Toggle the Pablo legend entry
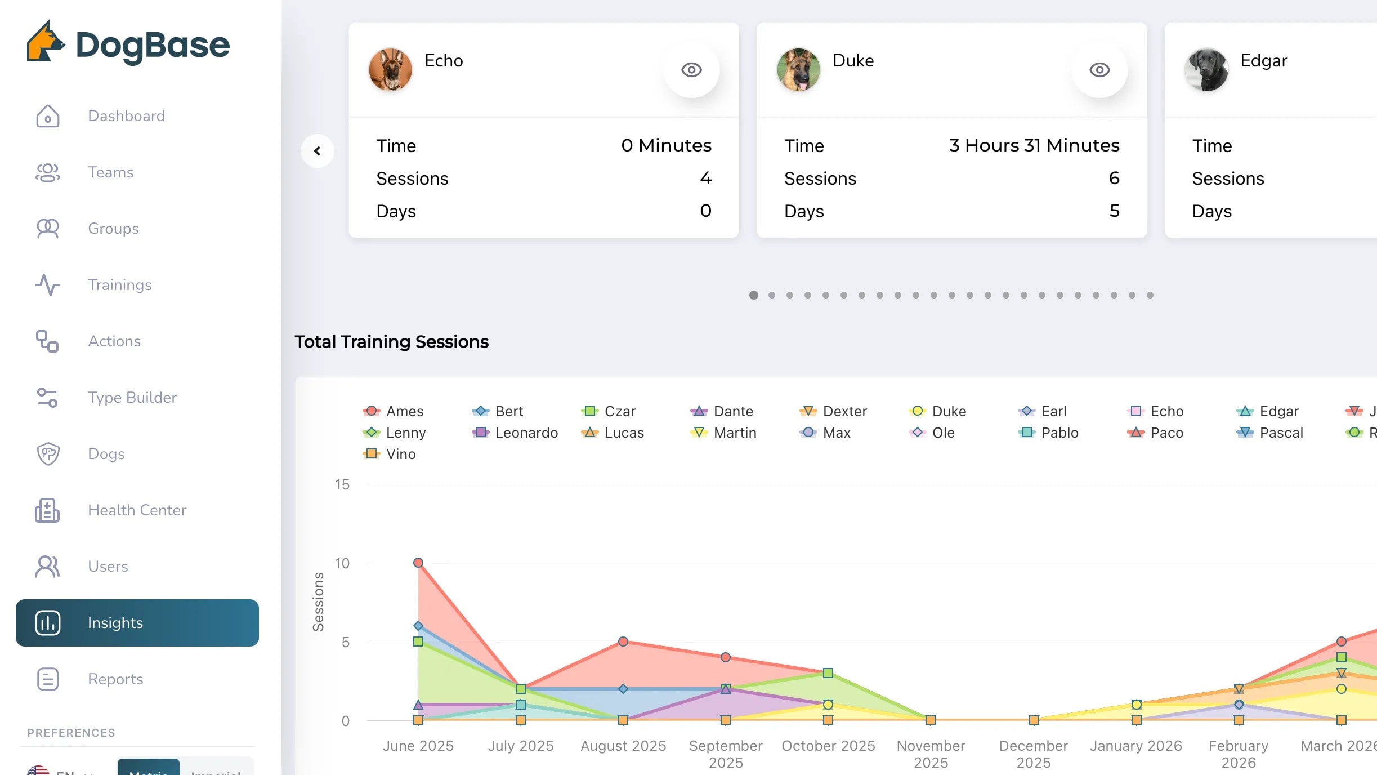 [1048, 433]
